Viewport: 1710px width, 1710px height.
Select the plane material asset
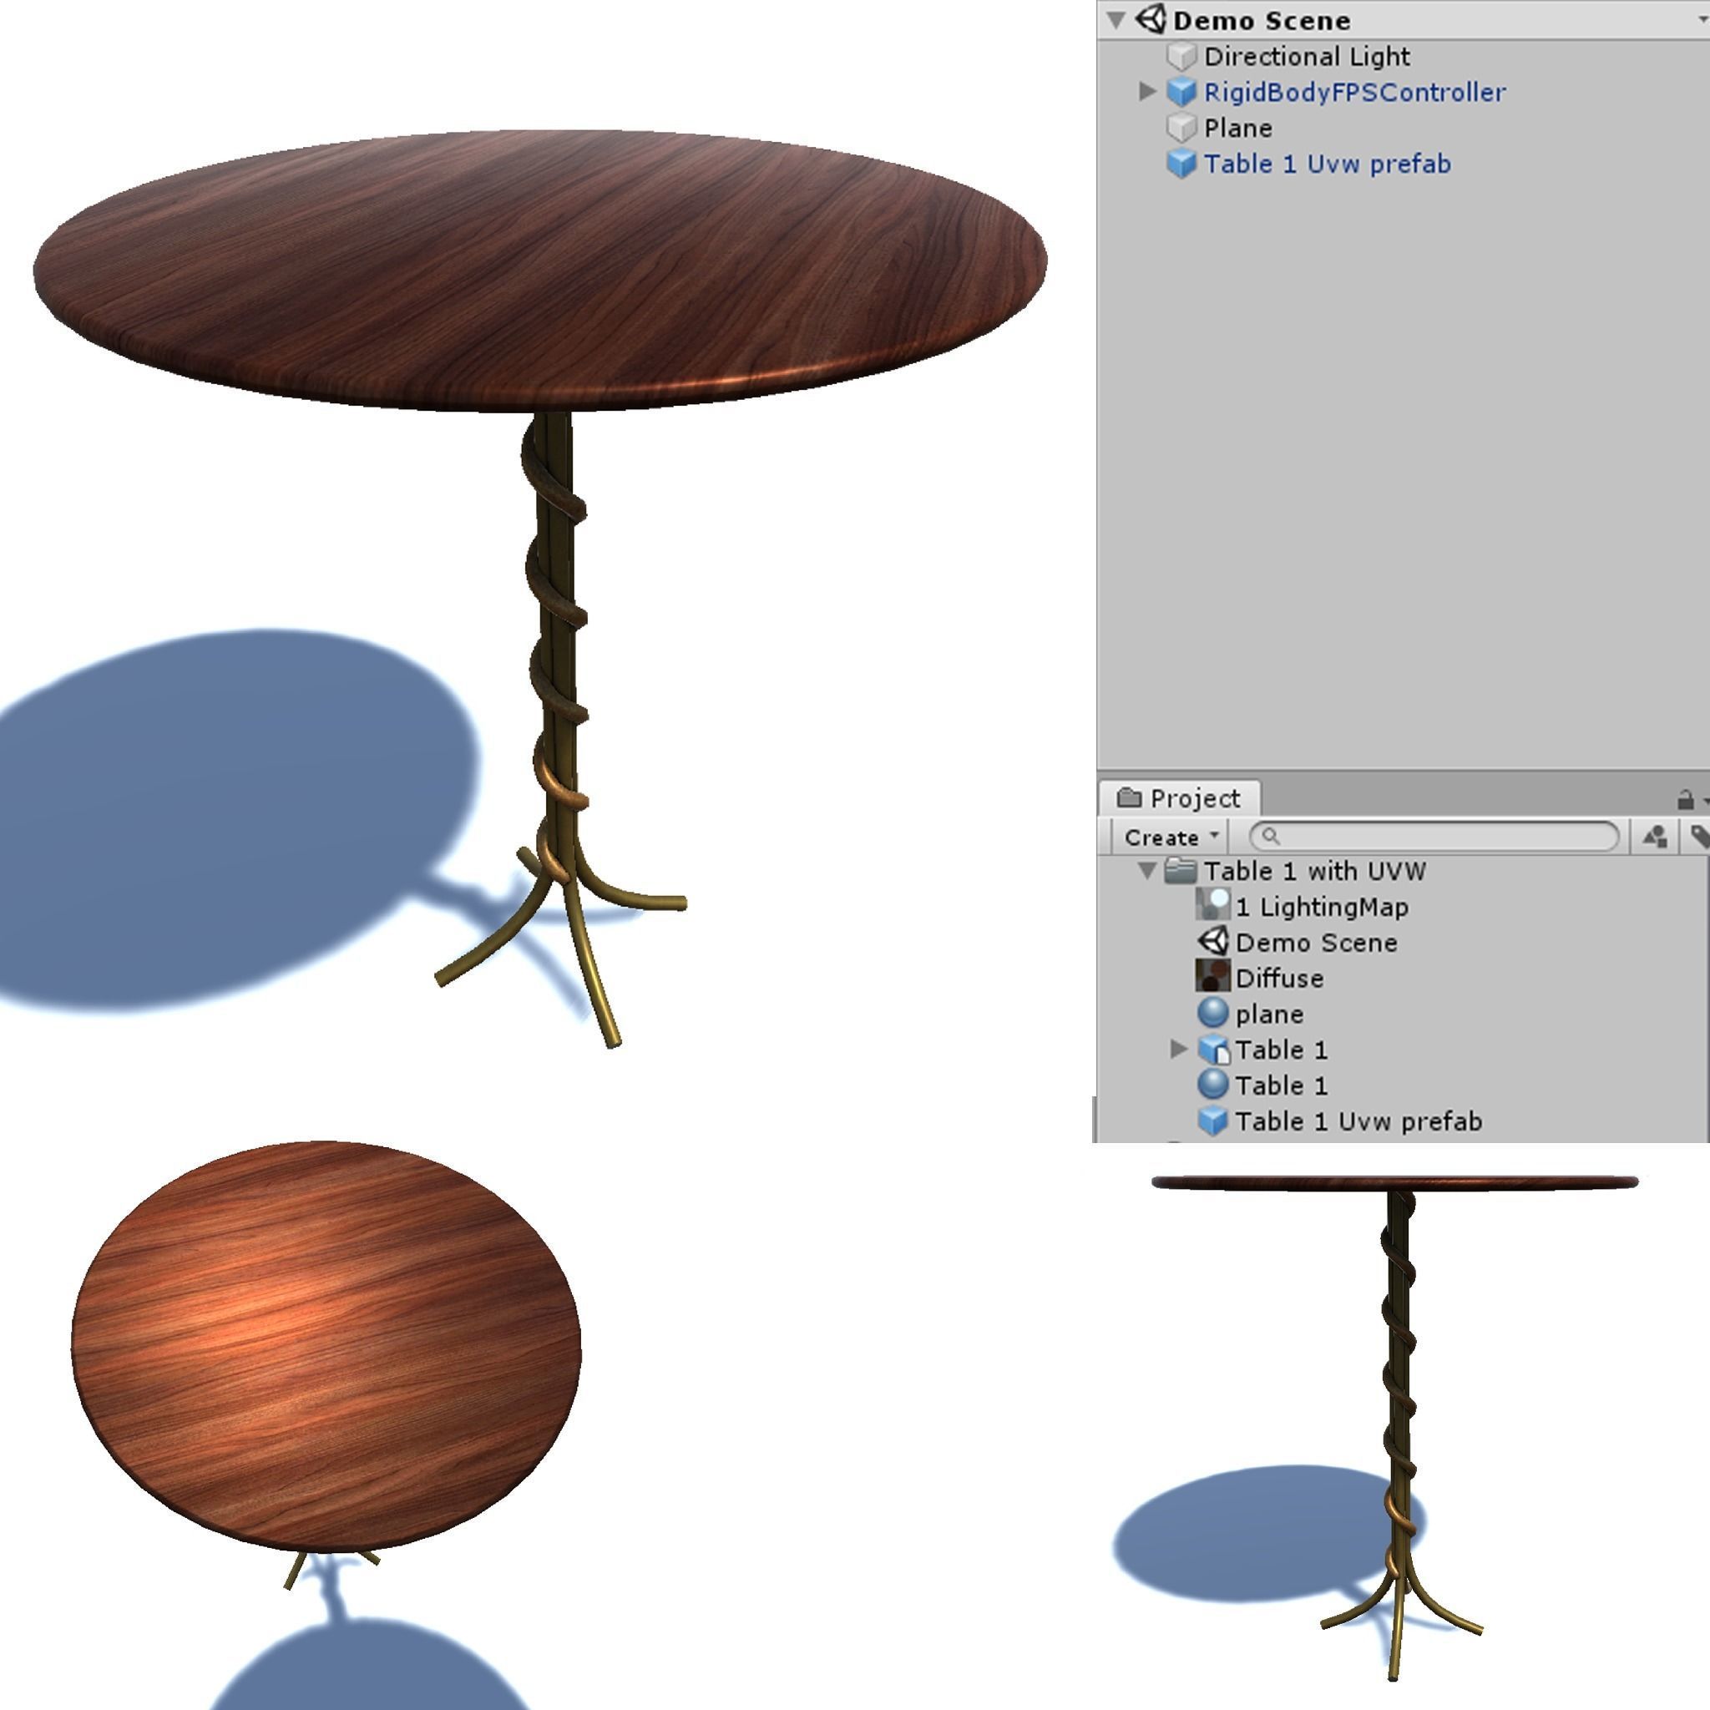pos(1269,1014)
